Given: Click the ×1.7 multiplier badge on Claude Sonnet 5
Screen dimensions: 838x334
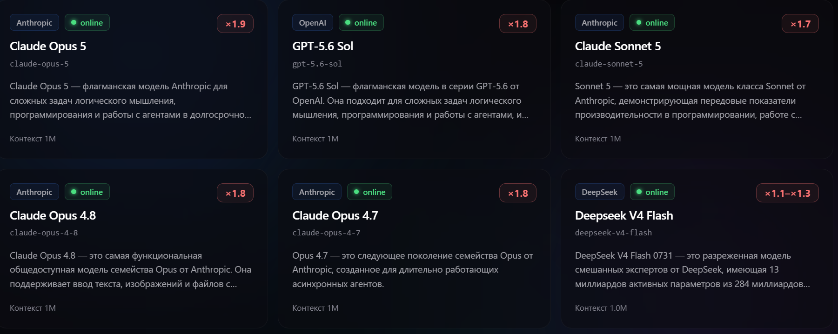Looking at the screenshot, I should [x=800, y=24].
